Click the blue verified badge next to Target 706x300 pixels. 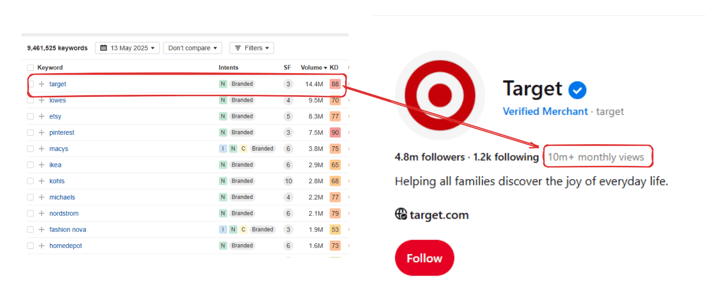tap(577, 89)
